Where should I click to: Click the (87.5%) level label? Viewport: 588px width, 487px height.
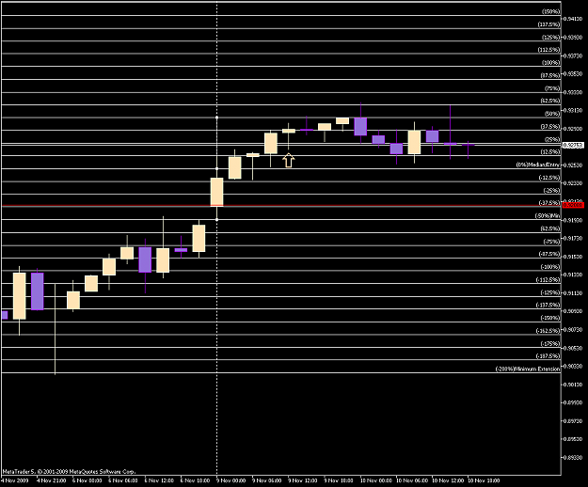[x=550, y=75]
